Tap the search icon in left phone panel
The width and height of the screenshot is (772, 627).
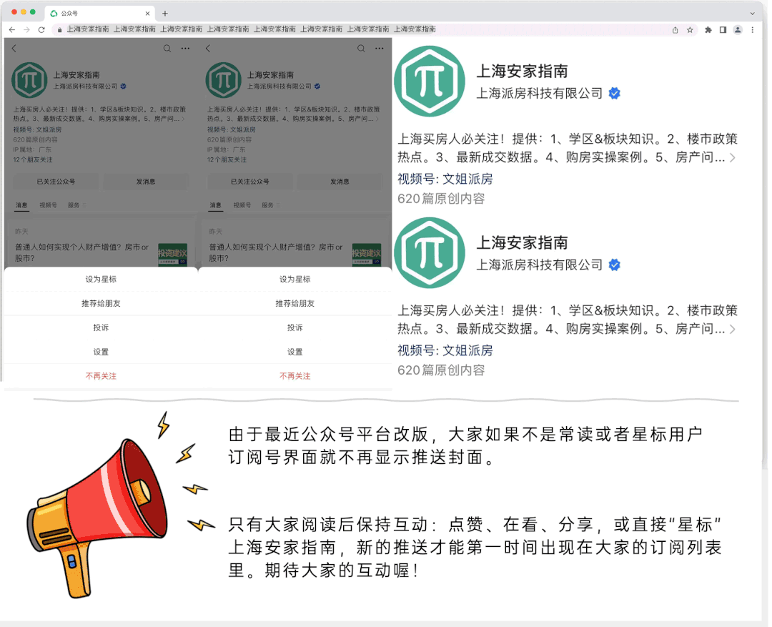[x=167, y=49]
